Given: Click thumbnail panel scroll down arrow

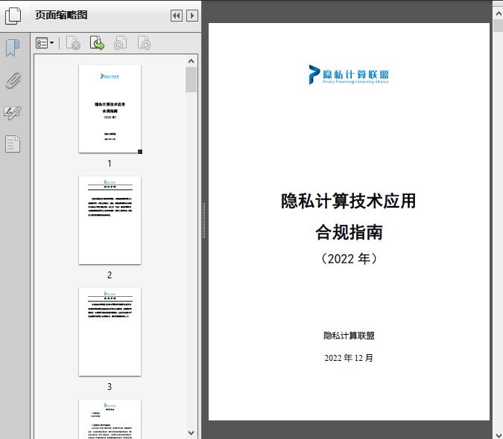Looking at the screenshot, I should coord(192,432).
